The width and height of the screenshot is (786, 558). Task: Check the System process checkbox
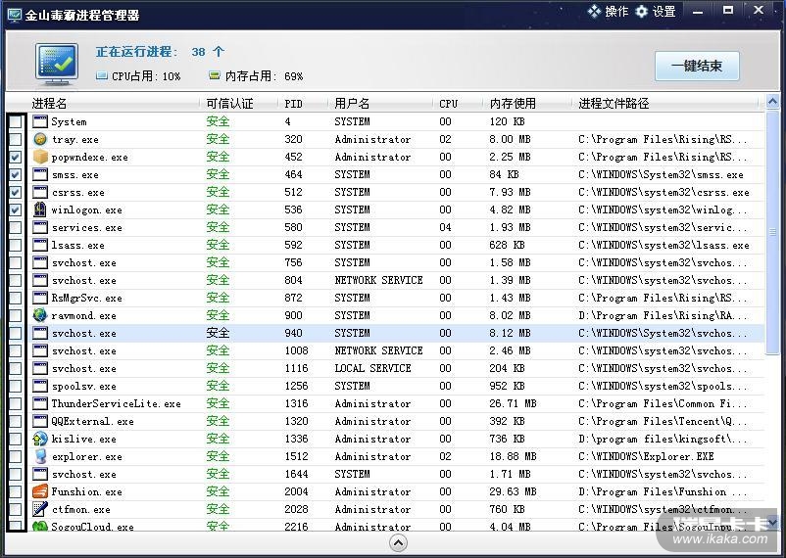coord(16,121)
